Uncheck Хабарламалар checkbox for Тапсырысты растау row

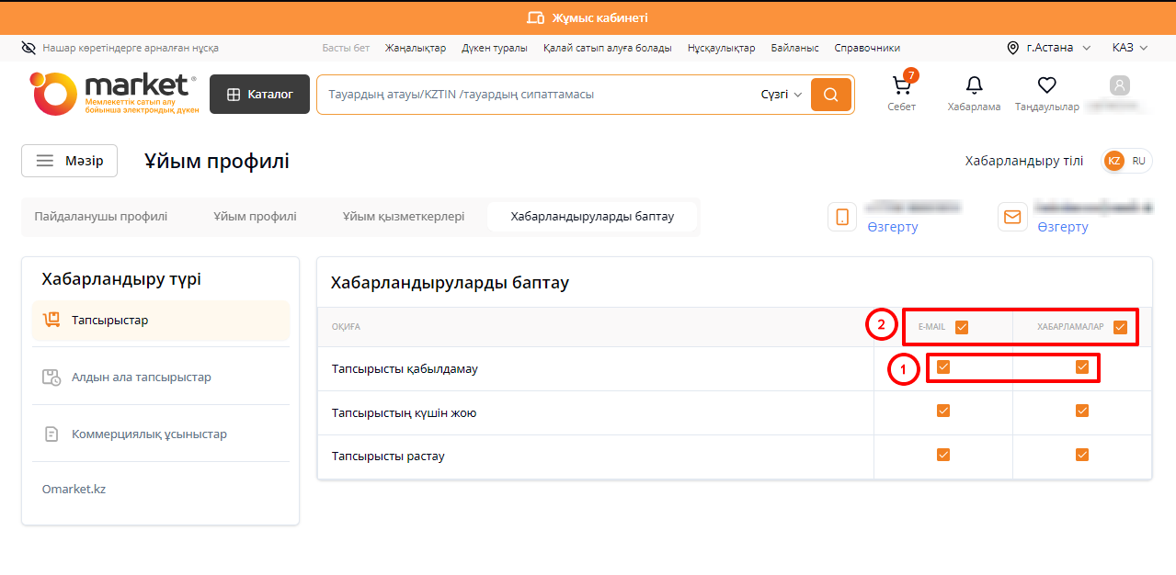point(1082,455)
